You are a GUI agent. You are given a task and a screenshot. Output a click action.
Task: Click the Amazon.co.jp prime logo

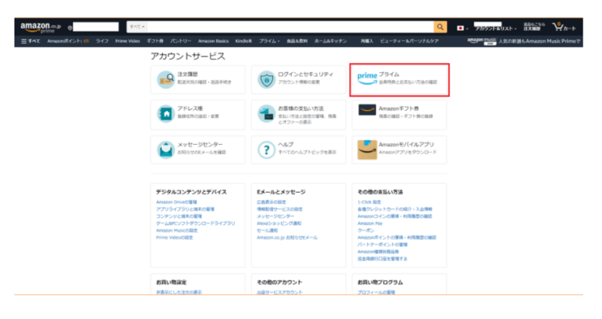point(41,27)
